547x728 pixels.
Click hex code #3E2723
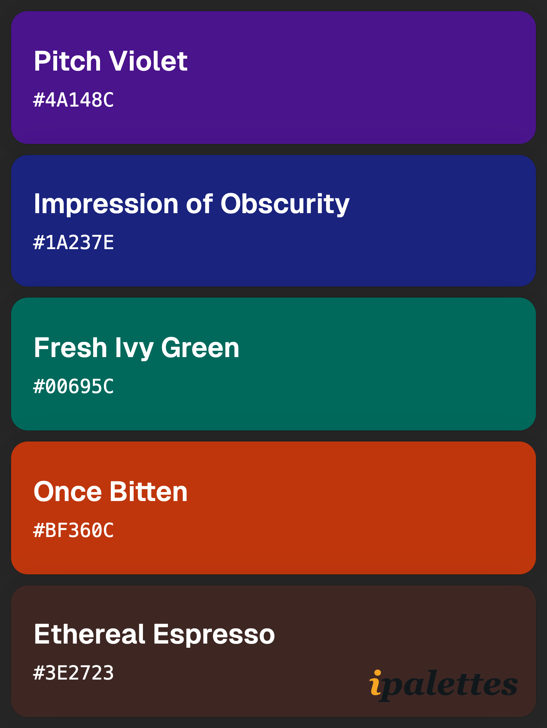pos(73,673)
